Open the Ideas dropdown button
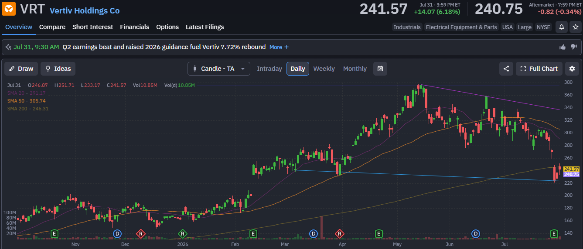 point(58,69)
